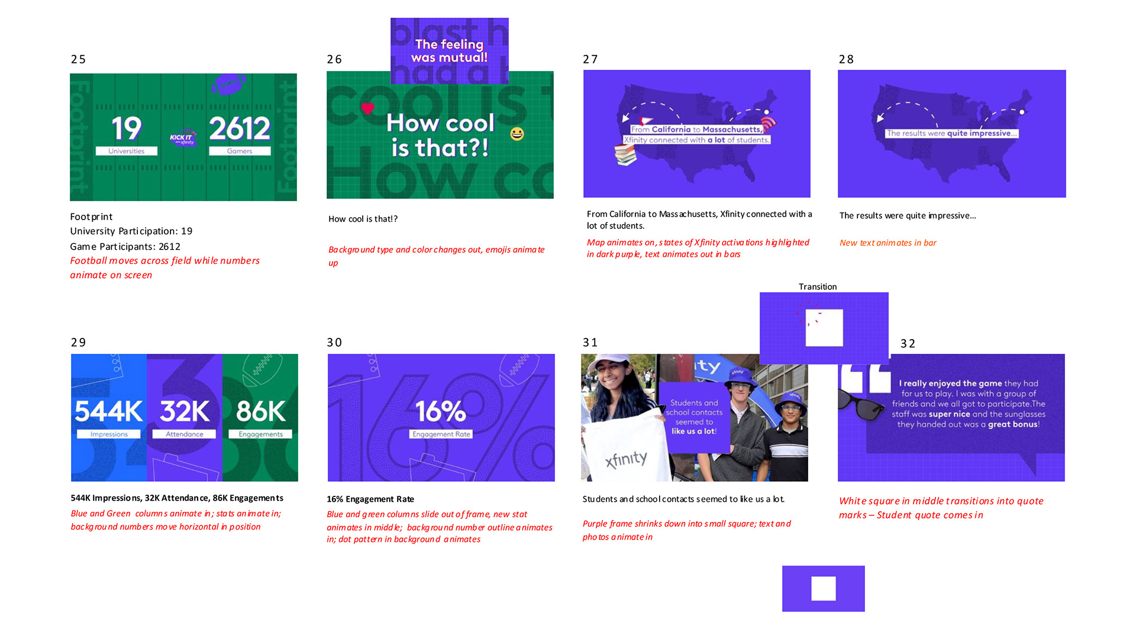Click caption 'From California to Massachusetts' under frame 27
This screenshot has width=1136, height=639.
[x=699, y=220]
